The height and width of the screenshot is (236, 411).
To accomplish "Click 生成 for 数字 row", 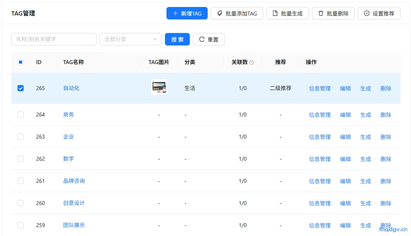I will pos(366,159).
